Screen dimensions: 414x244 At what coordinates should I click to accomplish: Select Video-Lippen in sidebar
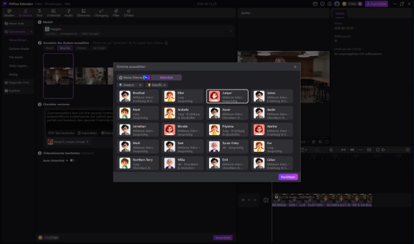click(x=19, y=66)
